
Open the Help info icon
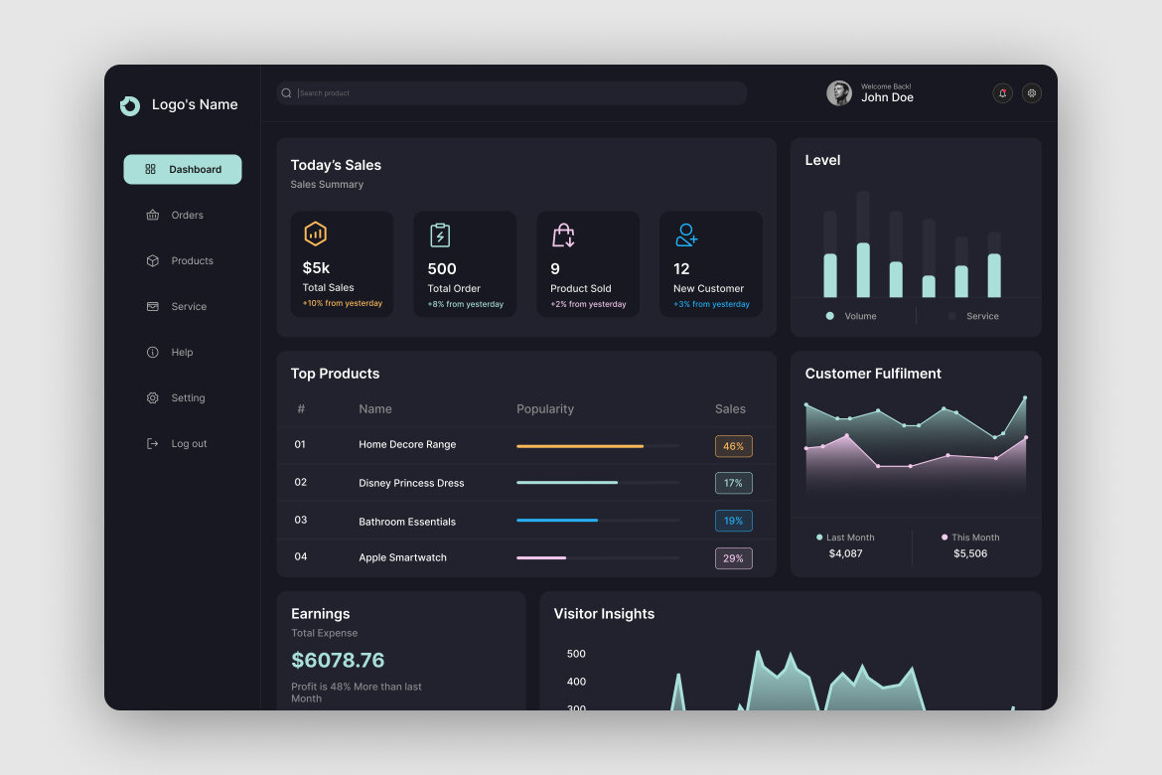(x=152, y=352)
